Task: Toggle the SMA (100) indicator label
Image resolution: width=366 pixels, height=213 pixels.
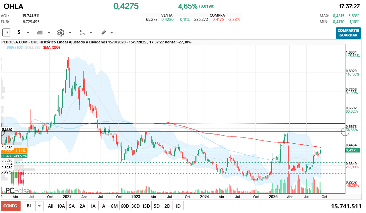Action: [x=15, y=48]
